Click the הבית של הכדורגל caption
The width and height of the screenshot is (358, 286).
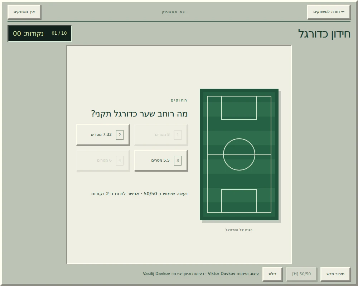pos(239,230)
